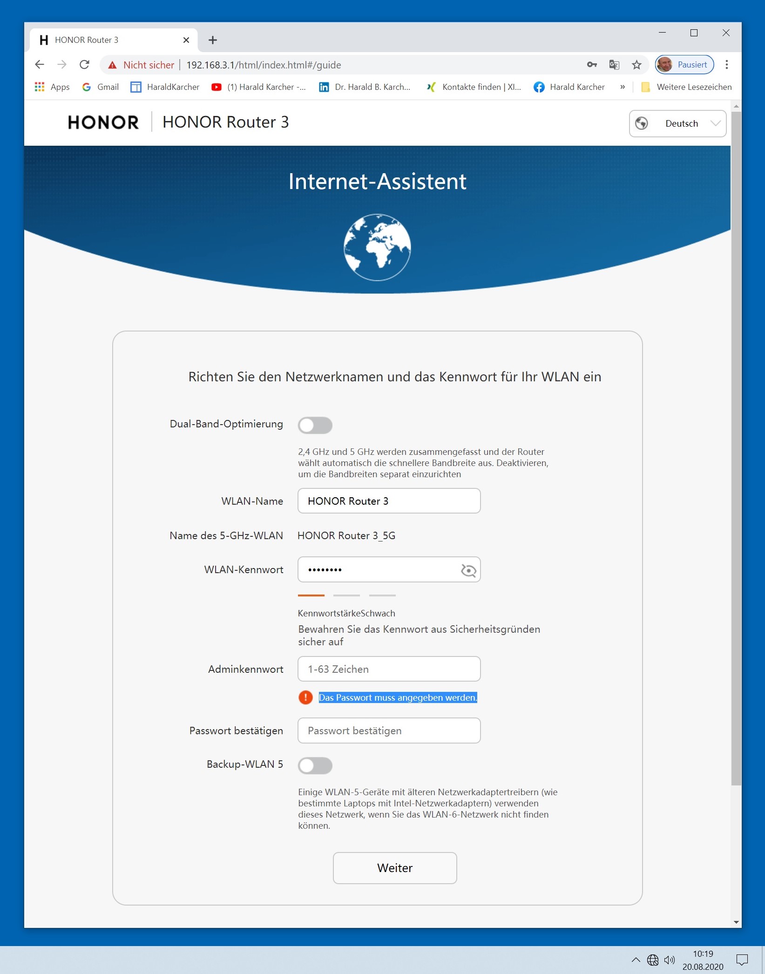Maximize the Chrome window
Viewport: 765px width, 974px height.
coord(694,33)
